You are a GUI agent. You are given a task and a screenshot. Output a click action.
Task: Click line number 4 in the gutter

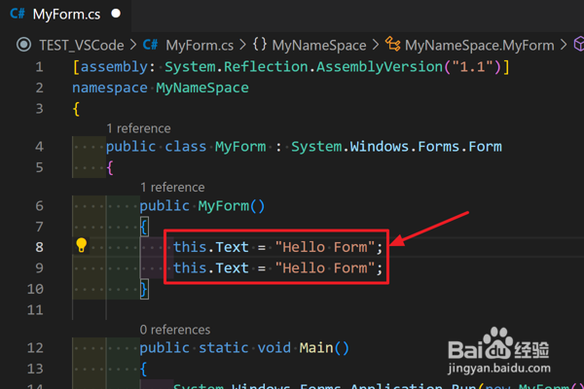(40, 147)
